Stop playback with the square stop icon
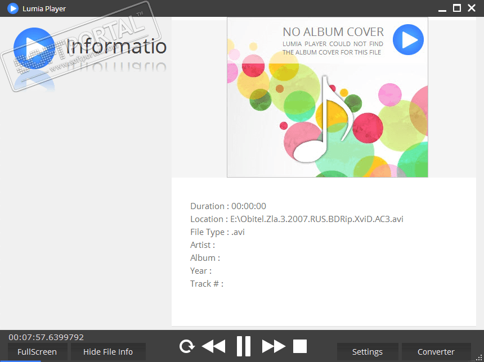484x362 pixels. pos(300,346)
